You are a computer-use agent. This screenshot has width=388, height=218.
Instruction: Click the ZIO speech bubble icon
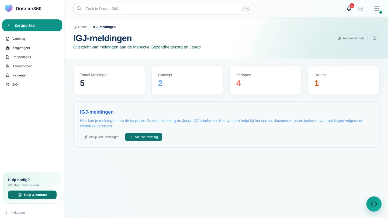tap(8, 85)
